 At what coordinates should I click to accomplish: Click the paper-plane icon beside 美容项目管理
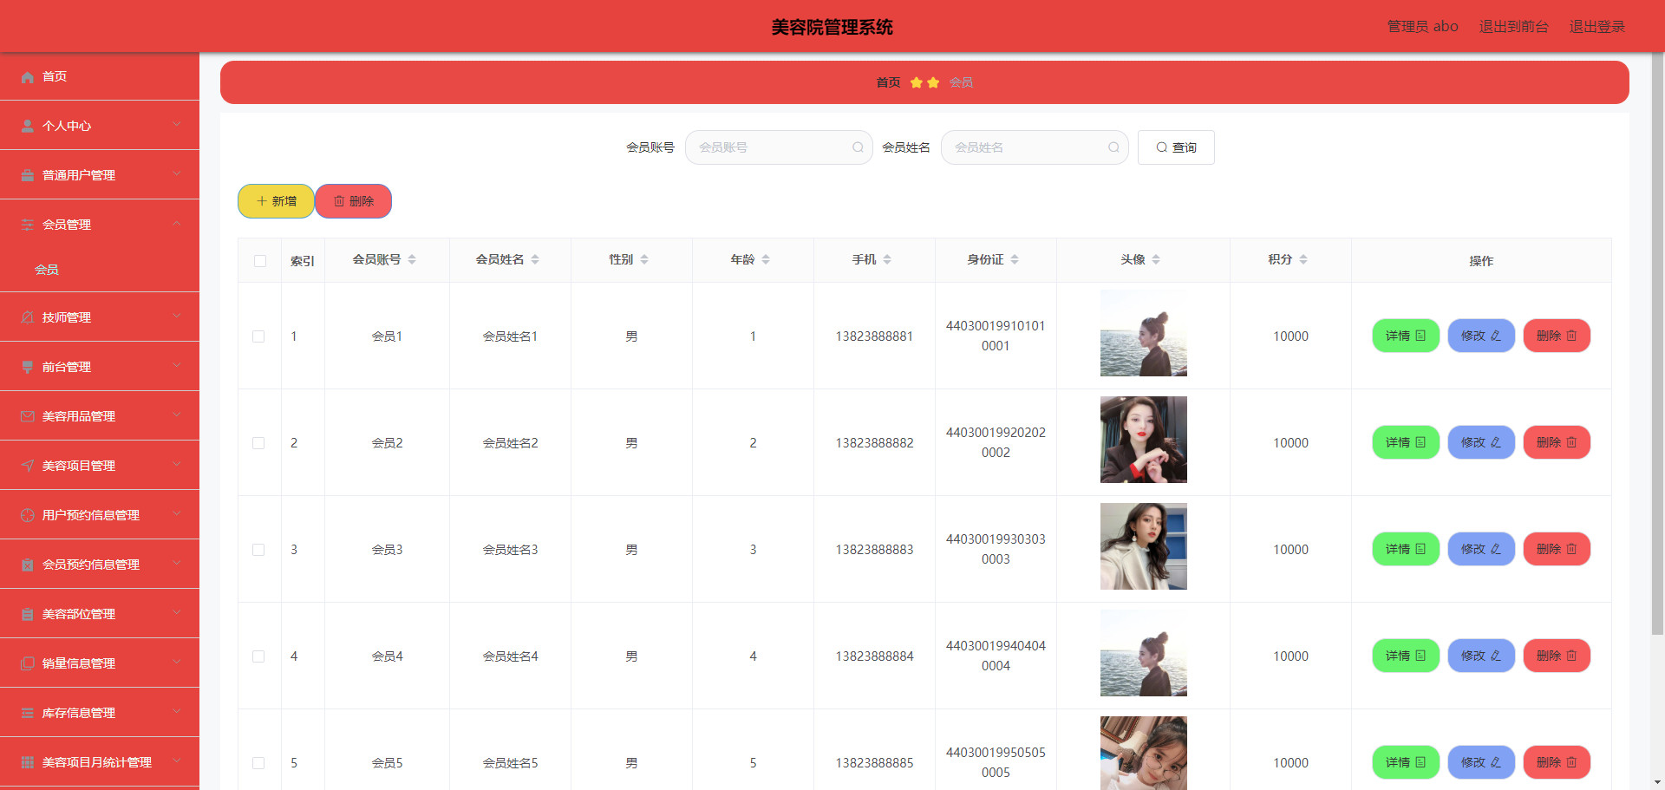28,466
